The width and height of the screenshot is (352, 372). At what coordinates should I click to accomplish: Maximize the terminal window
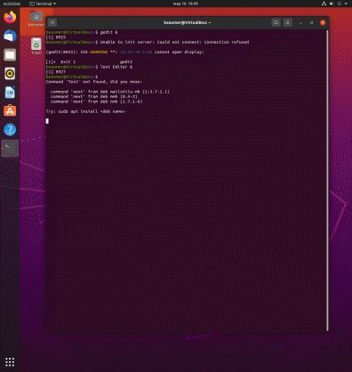(x=311, y=22)
